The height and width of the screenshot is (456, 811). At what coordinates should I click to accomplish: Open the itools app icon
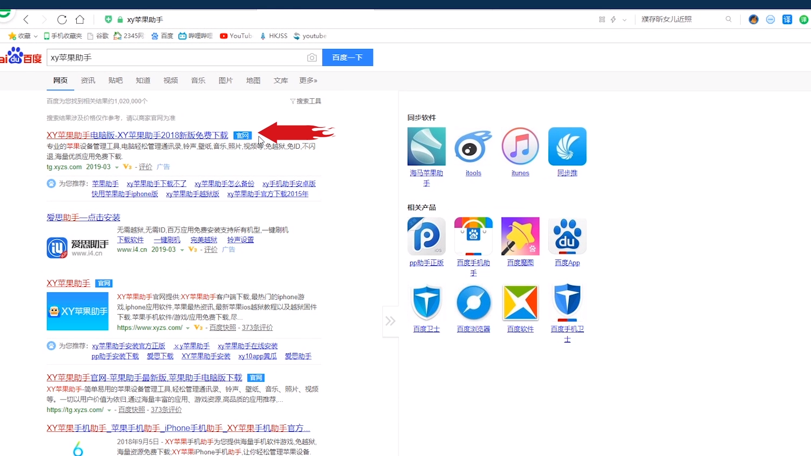pyautogui.click(x=473, y=146)
